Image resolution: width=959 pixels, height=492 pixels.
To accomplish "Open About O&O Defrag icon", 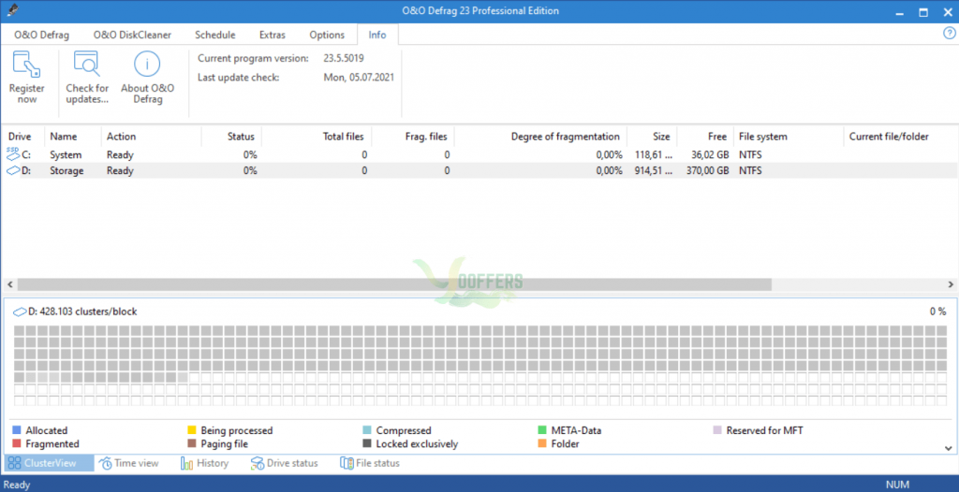I will [x=147, y=65].
